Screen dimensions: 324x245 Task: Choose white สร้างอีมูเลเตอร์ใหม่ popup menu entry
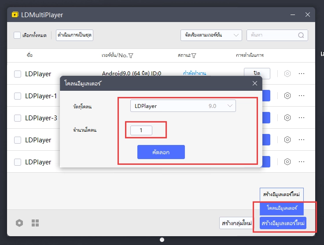[x=282, y=195]
